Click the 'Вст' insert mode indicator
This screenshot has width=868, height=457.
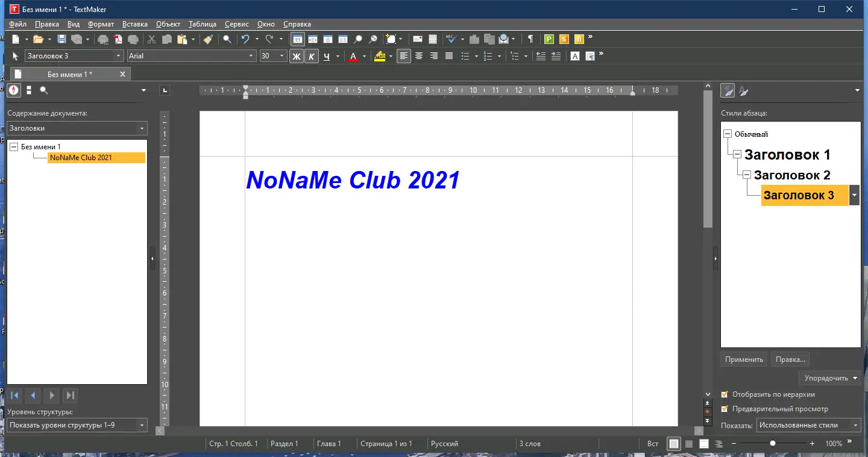pos(653,444)
